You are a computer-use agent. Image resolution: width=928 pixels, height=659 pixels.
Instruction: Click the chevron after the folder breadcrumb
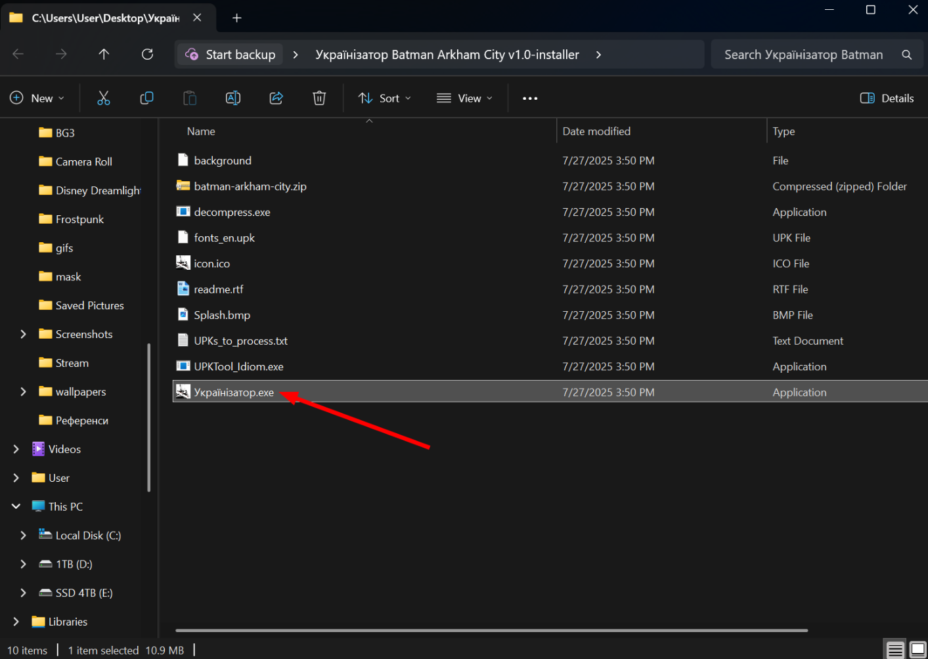click(598, 54)
